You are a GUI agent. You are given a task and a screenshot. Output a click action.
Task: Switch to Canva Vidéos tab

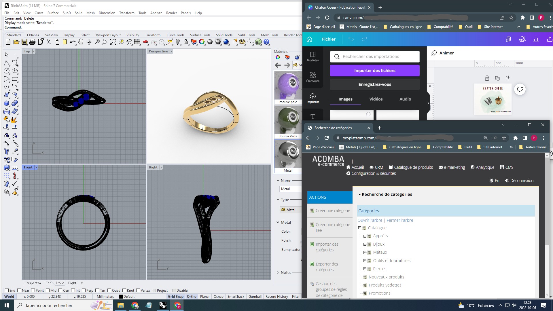pos(376,99)
